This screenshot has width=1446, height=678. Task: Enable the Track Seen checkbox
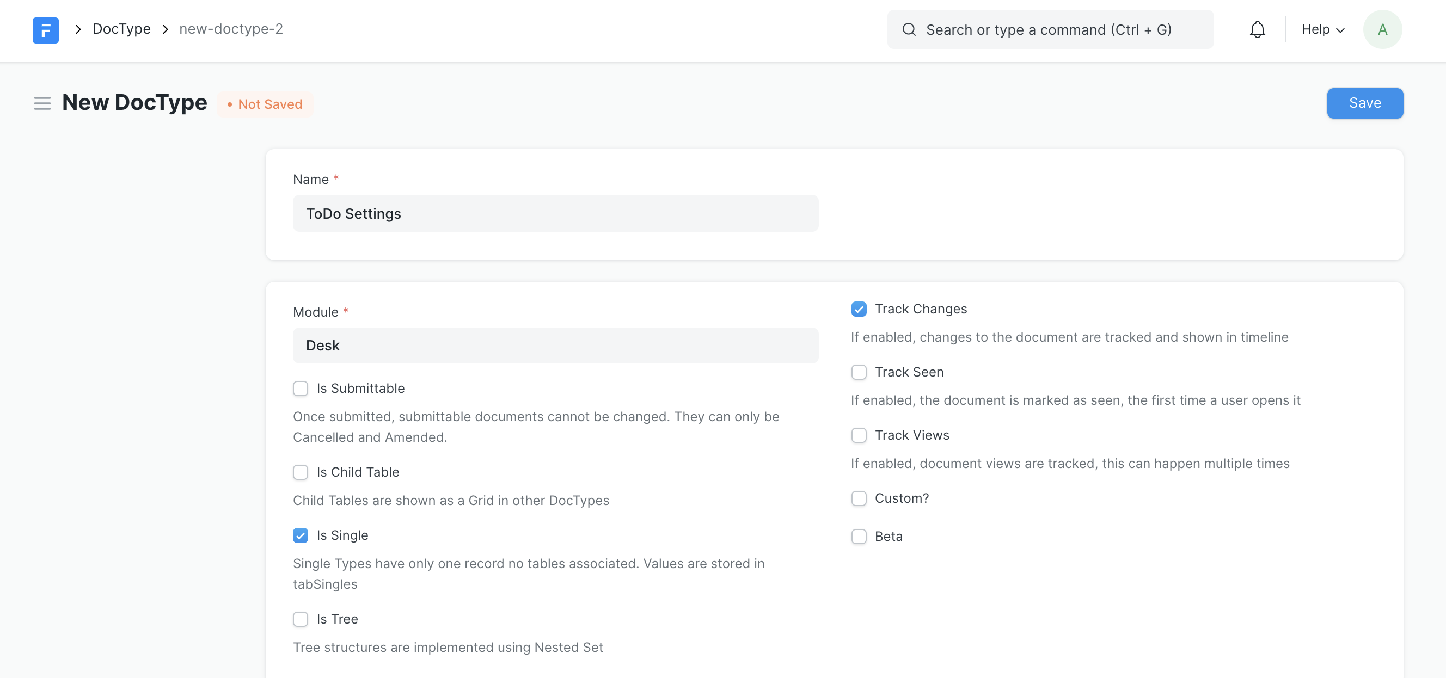point(858,372)
